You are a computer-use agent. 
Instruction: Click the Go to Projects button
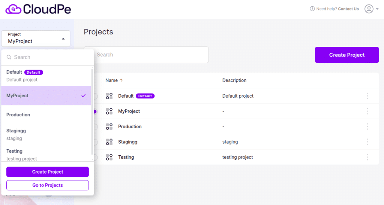48,185
